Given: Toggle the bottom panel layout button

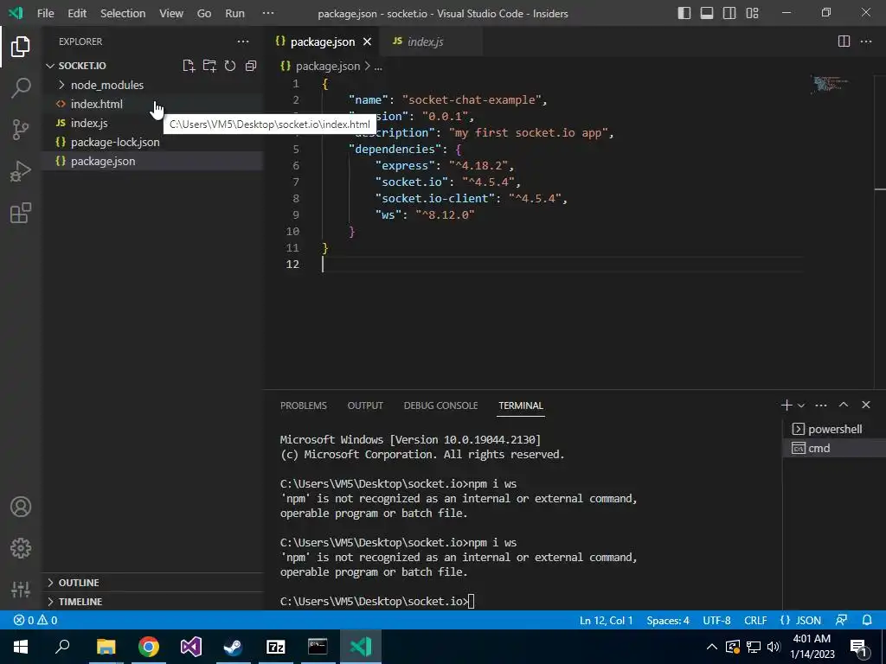Looking at the screenshot, I should click(707, 13).
